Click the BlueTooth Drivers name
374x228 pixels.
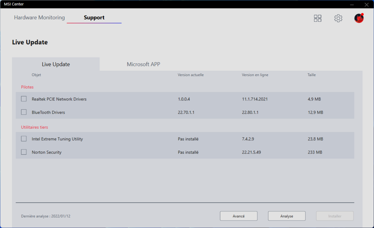48,112
